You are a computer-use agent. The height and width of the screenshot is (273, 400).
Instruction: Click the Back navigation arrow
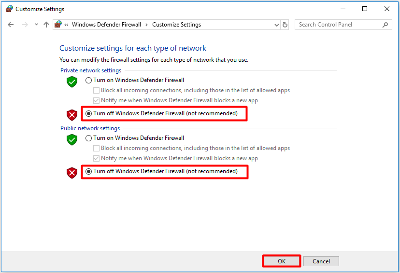tap(11, 25)
